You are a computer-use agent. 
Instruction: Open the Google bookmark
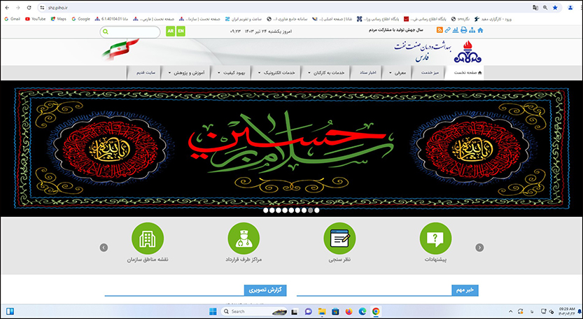[80, 19]
